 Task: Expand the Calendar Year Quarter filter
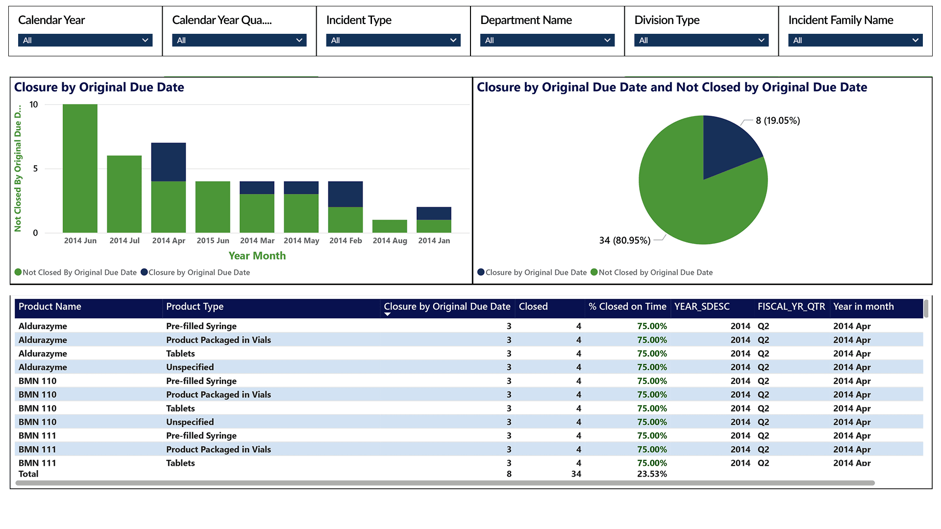point(239,40)
